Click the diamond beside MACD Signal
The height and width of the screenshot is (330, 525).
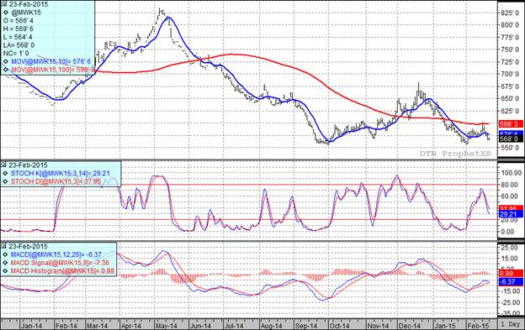(6, 263)
